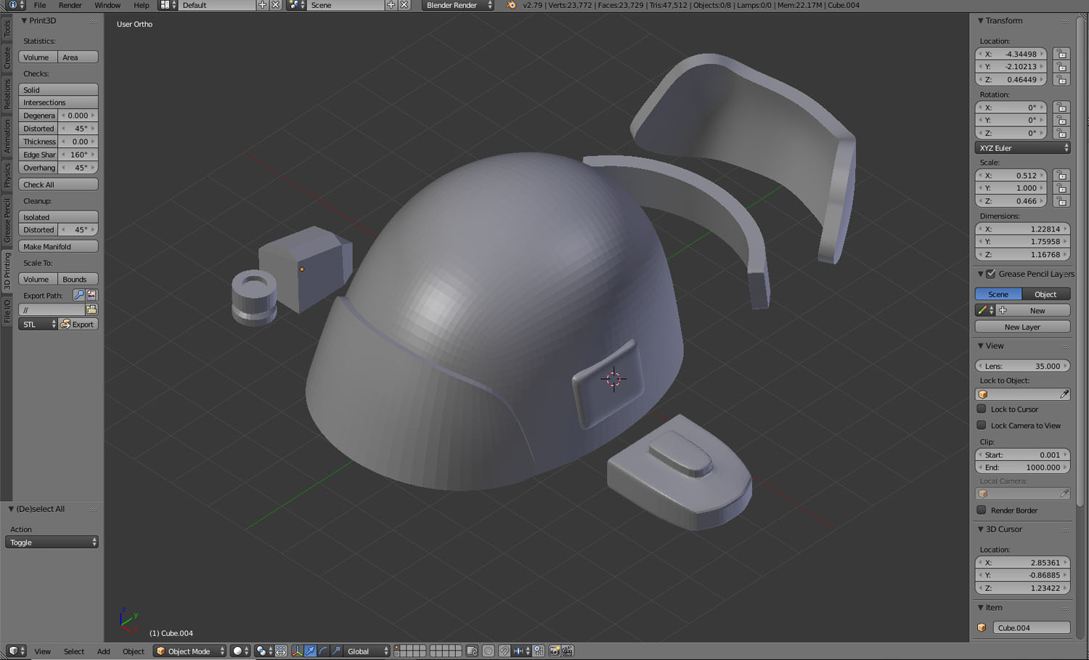Click the eyedropper in Lock to Object

coord(1064,394)
